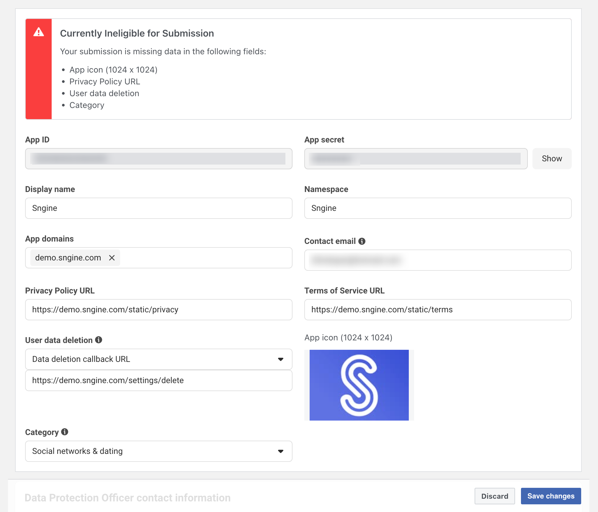Click the App ID field
This screenshot has width=598, height=512.
tap(159, 159)
